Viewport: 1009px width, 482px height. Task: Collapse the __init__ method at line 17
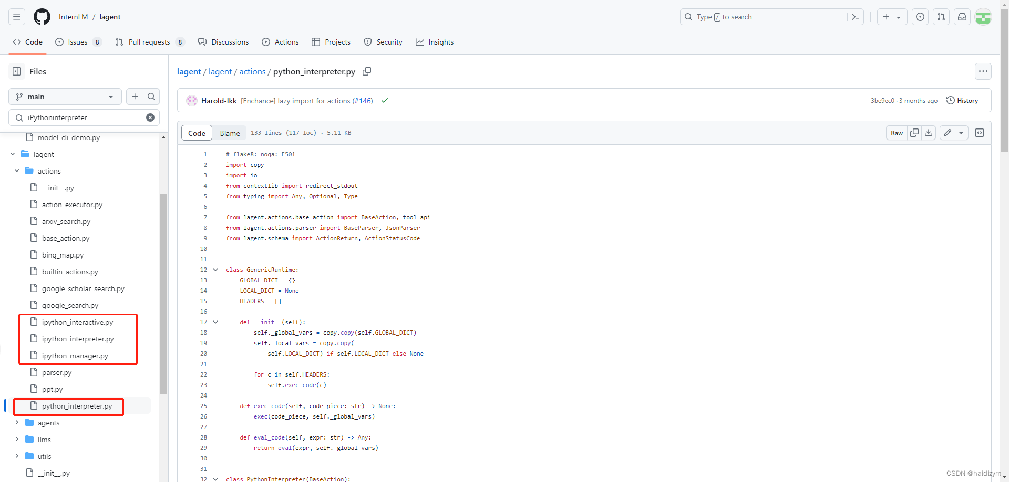click(215, 322)
